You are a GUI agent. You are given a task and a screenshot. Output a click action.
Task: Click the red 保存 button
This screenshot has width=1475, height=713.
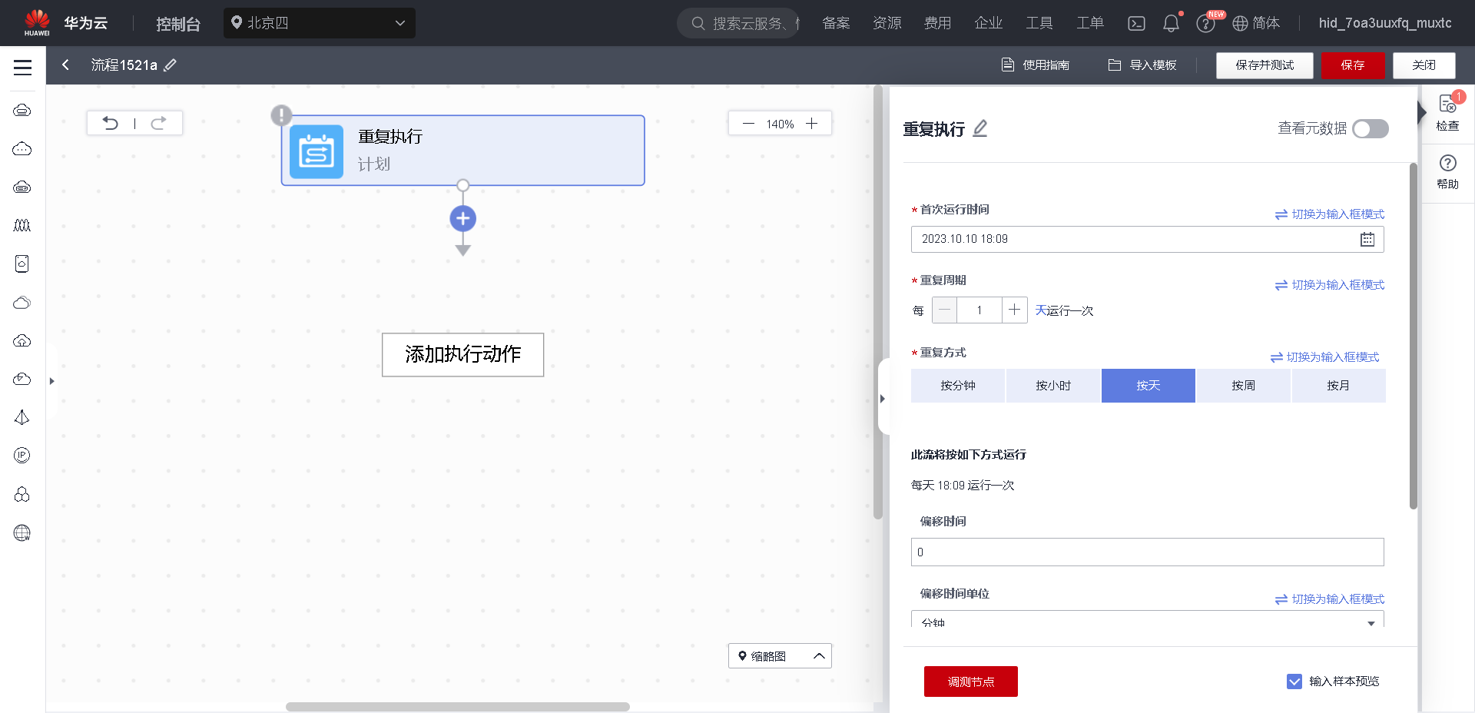(x=1353, y=65)
